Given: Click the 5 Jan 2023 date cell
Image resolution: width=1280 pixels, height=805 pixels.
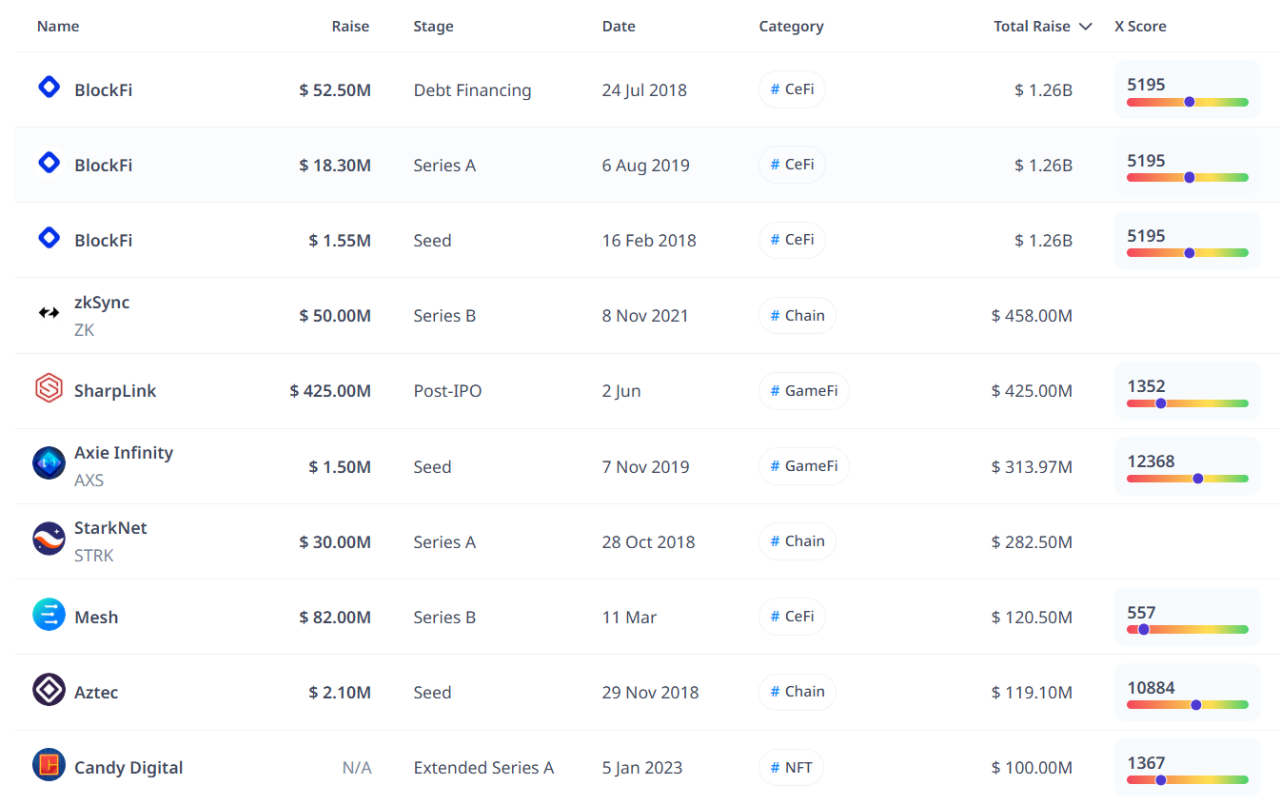Looking at the screenshot, I should tap(642, 768).
